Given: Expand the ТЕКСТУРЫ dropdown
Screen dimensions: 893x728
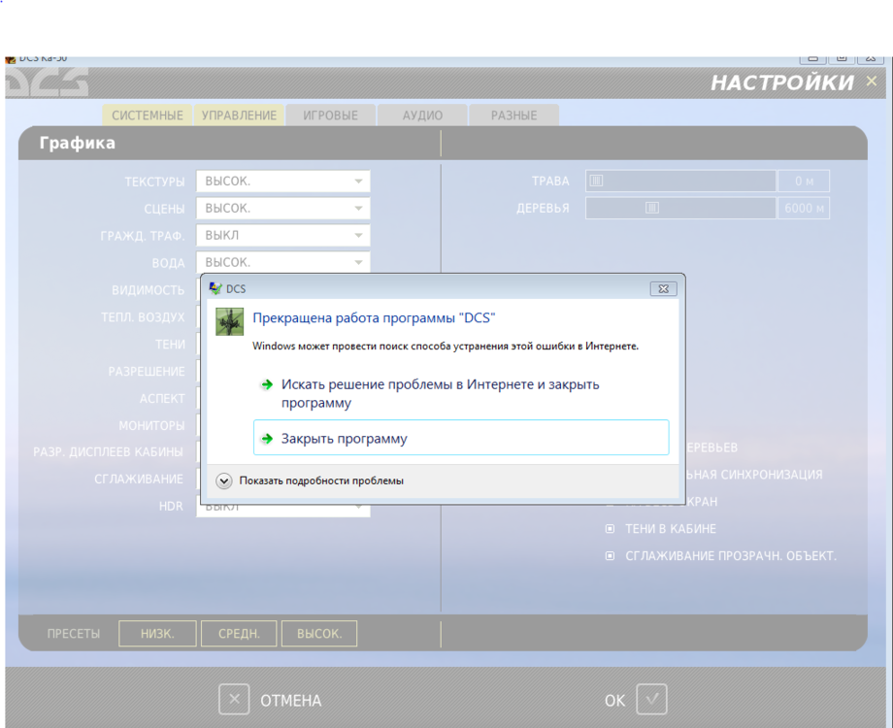Looking at the screenshot, I should pos(283,182).
